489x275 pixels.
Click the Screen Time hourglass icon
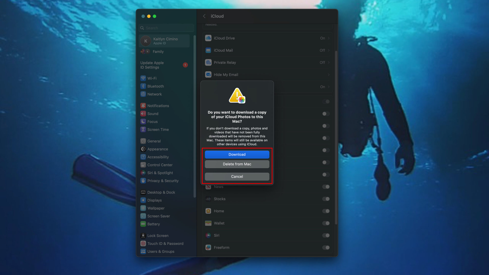click(143, 129)
